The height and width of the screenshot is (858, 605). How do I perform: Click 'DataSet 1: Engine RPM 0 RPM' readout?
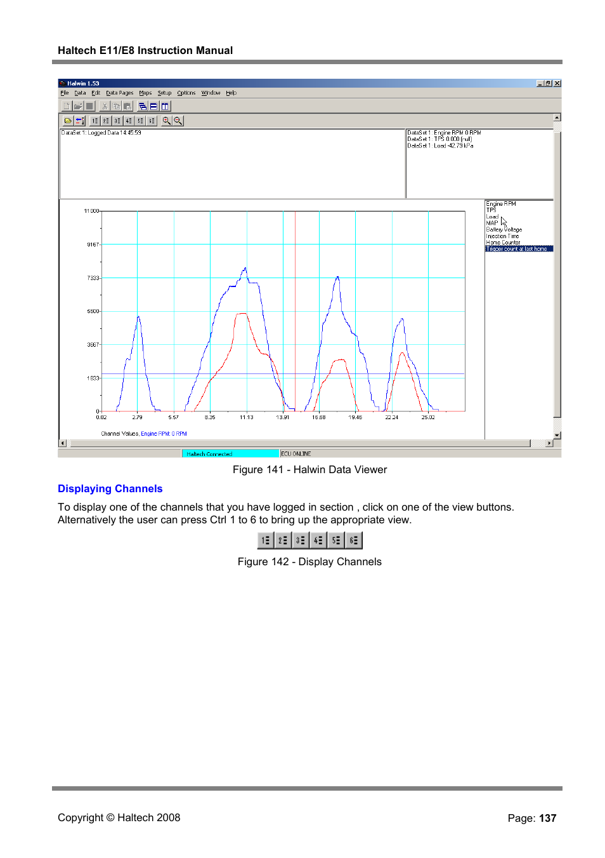click(x=444, y=133)
